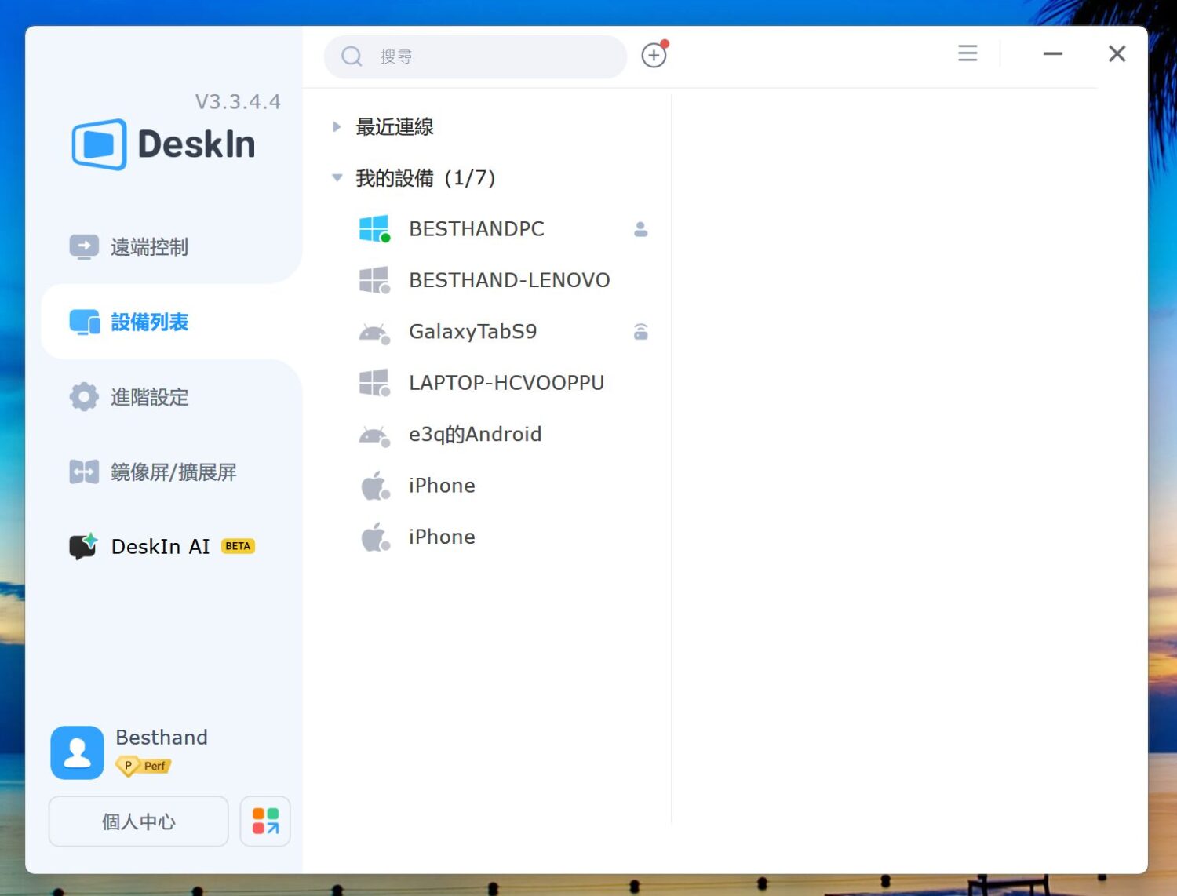
Task: Click Apple icon of first iPhone
Action: click(x=375, y=486)
